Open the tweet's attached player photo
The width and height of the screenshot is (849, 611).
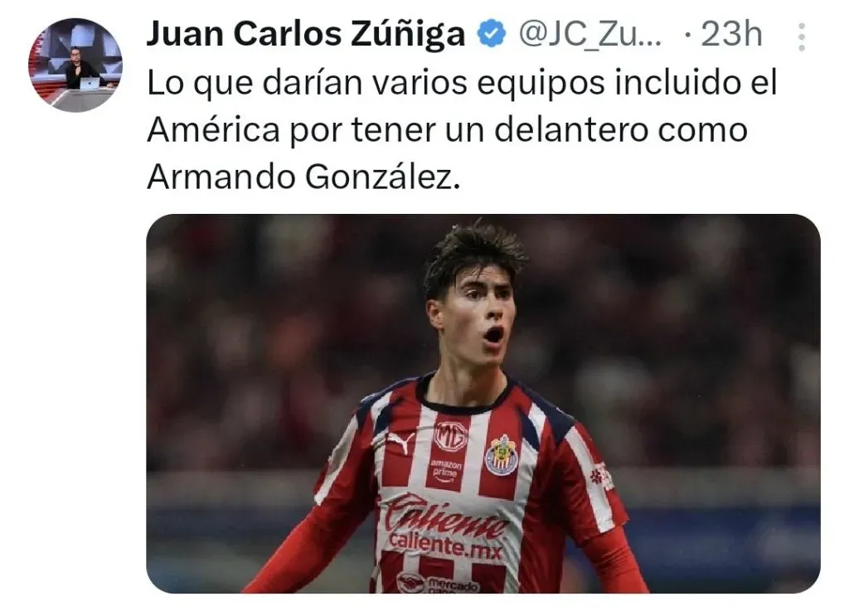click(x=483, y=403)
